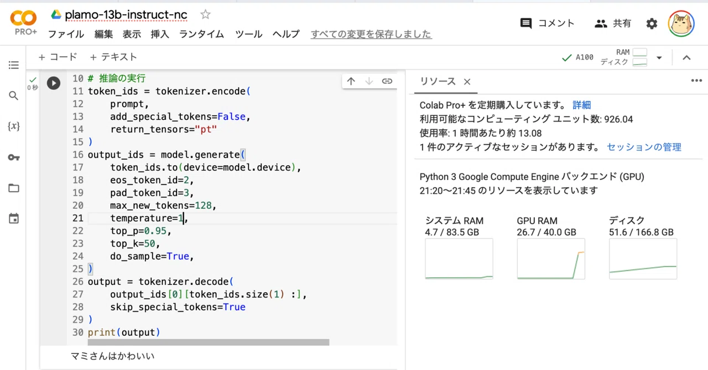708x370 pixels.
Task: Add a text cell with + テキスト
Action: click(x=113, y=57)
